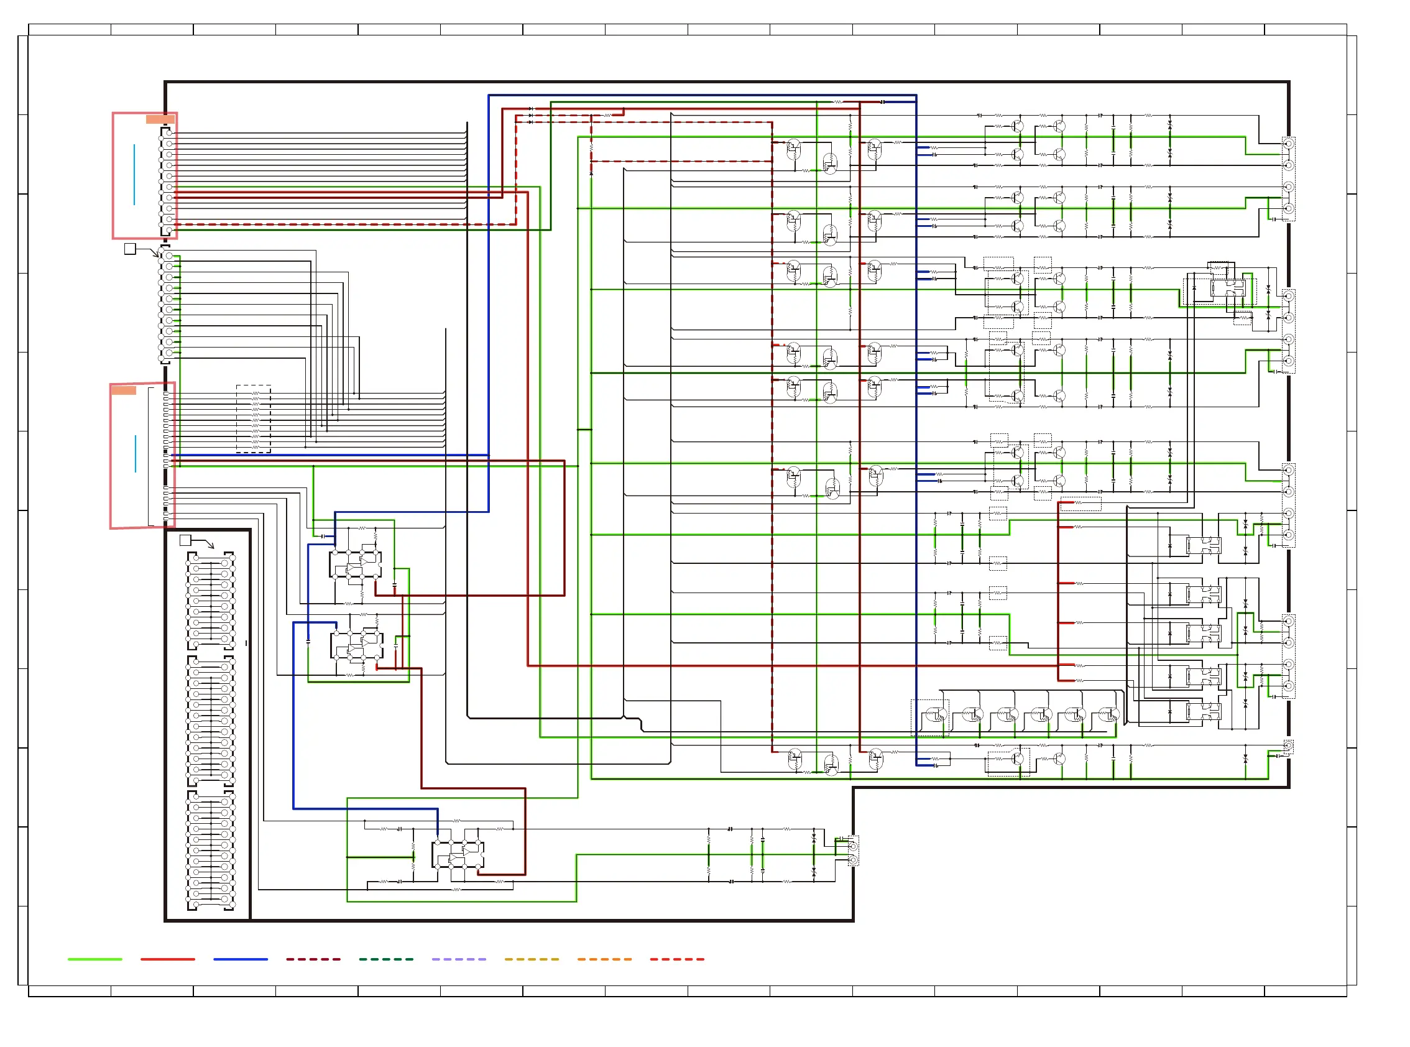Viewport: 1410px width, 1047px height.
Task: Click the solid light green legend line
Action: tap(94, 959)
